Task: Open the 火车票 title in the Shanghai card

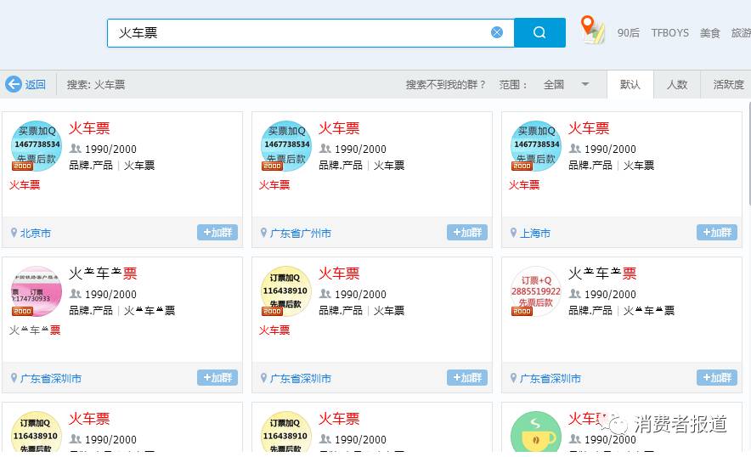Action: click(x=589, y=128)
